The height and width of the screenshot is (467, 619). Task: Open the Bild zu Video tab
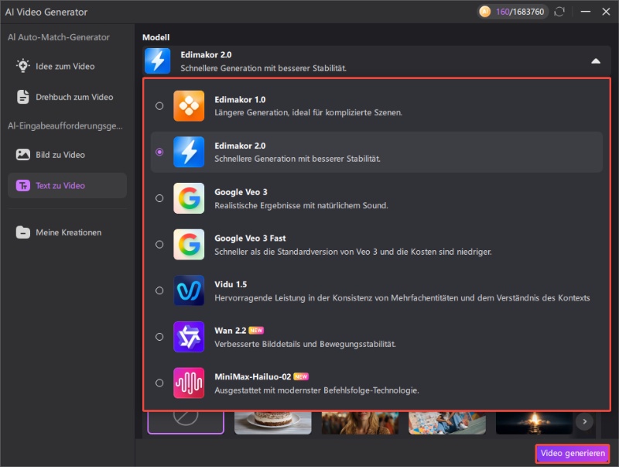[x=60, y=155]
